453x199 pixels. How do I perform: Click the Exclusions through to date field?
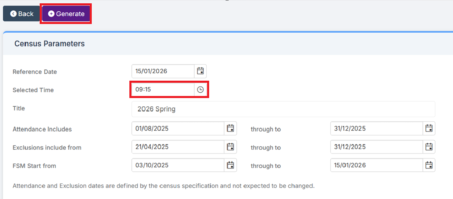(x=376, y=147)
